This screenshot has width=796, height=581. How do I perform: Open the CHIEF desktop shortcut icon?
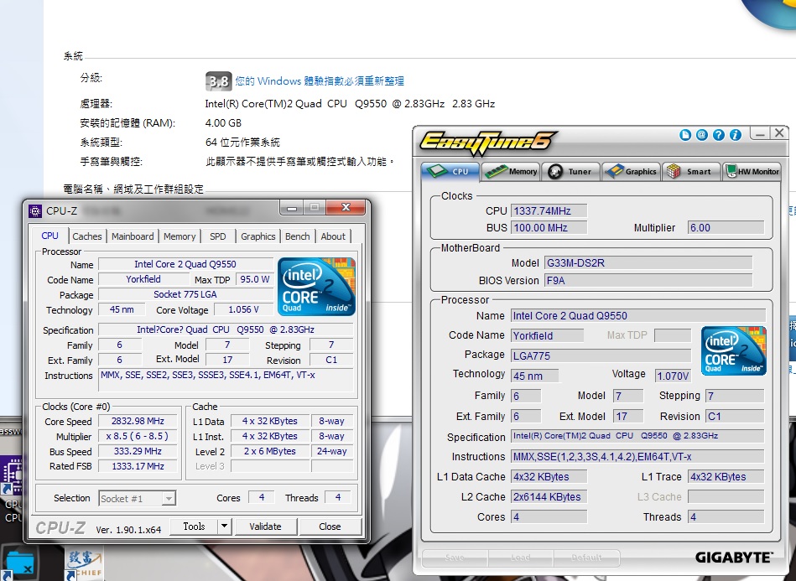84,565
